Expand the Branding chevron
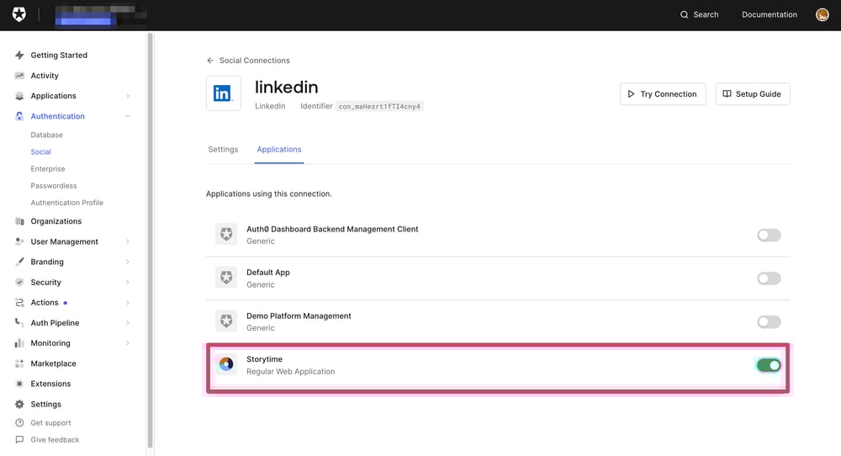 (128, 262)
